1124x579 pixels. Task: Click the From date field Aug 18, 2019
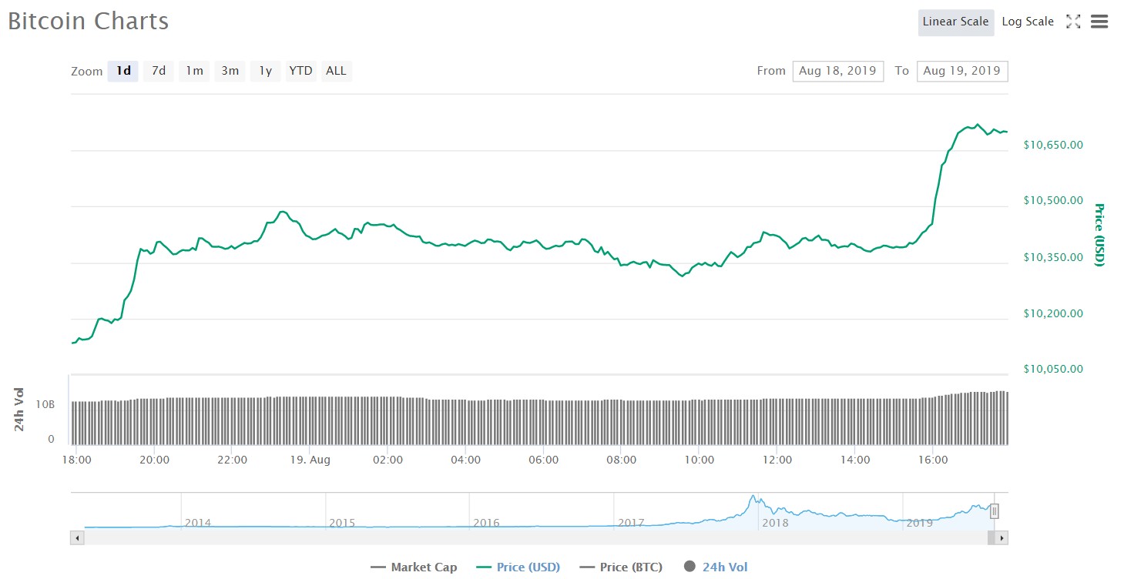point(838,71)
